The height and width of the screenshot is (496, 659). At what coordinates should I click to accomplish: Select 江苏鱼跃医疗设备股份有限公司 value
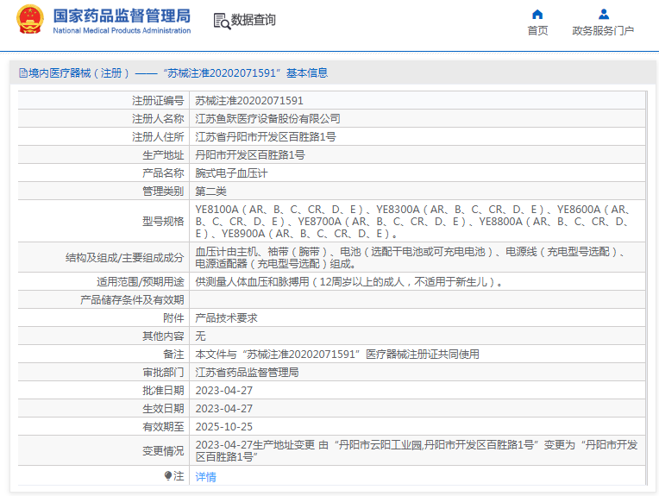267,119
